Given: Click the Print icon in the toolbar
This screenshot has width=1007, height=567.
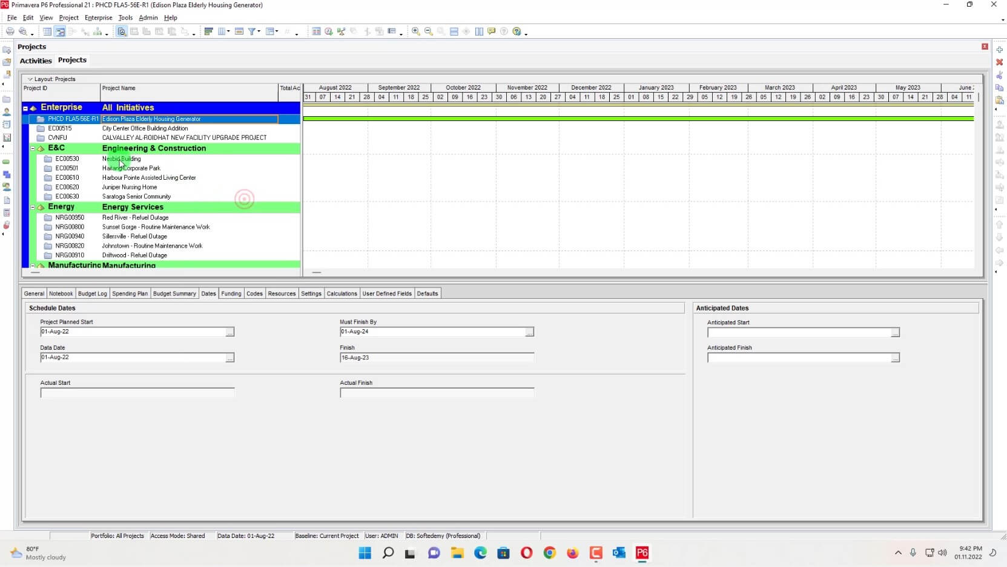Looking at the screenshot, I should pyautogui.click(x=10, y=31).
